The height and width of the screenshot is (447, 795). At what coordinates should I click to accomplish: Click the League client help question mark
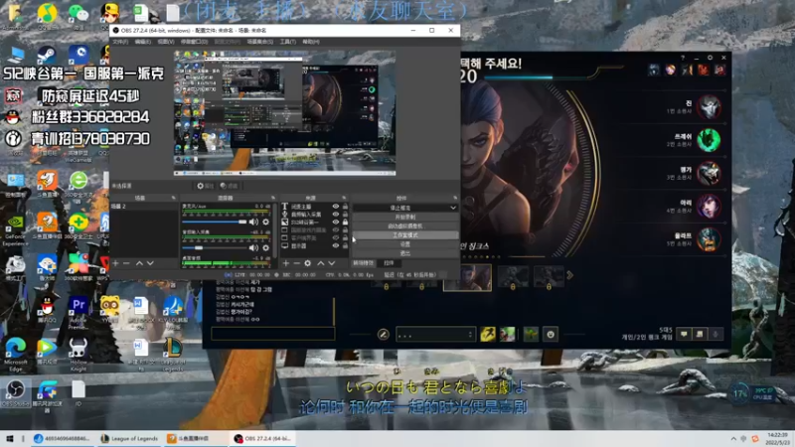tap(683, 58)
